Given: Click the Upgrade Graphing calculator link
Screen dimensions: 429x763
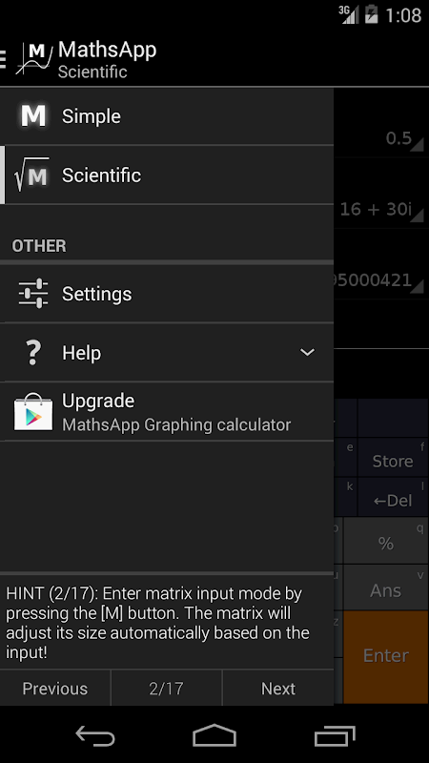Looking at the screenshot, I should (x=167, y=412).
